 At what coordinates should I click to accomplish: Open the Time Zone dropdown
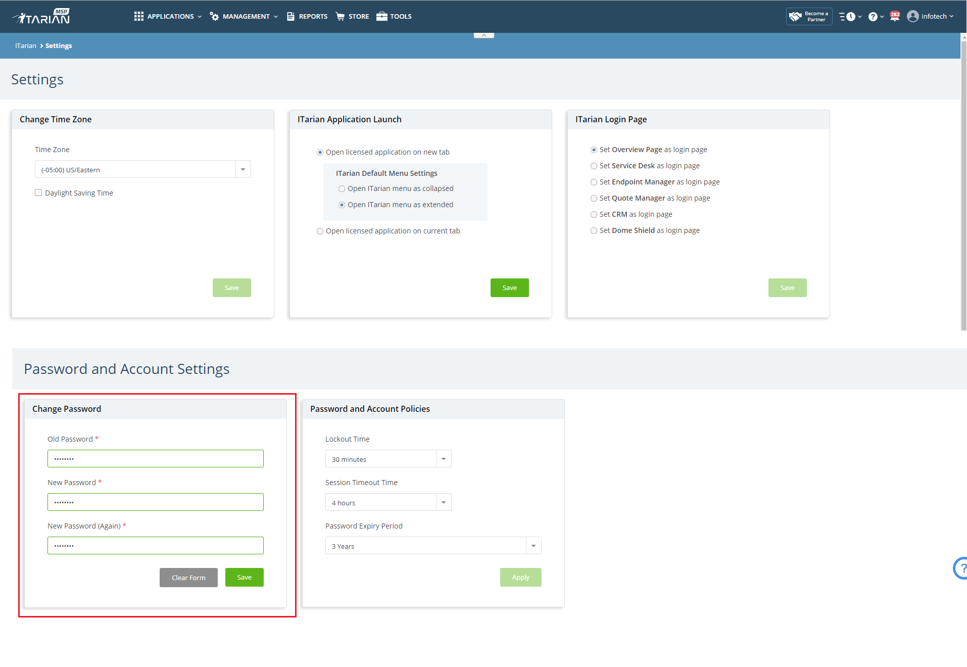coord(142,169)
